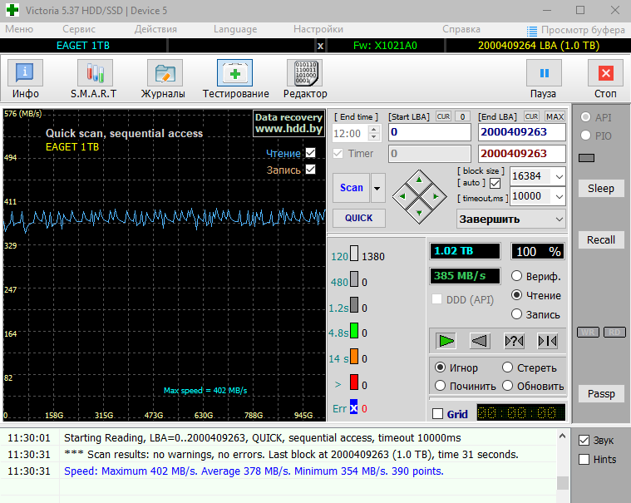The height and width of the screenshot is (503, 631).
Task: Open the Настройки menu
Action: (318, 29)
